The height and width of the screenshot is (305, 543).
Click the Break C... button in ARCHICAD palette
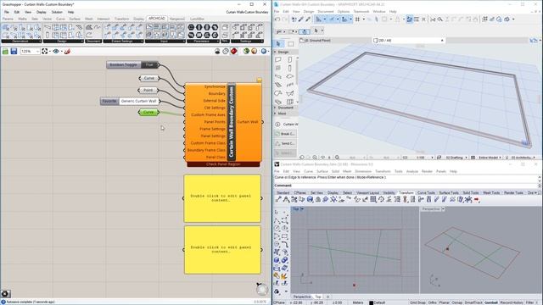[285, 134]
